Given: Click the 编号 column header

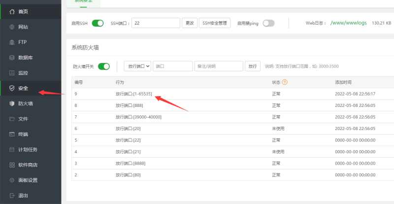Looking at the screenshot, I should pos(79,82).
